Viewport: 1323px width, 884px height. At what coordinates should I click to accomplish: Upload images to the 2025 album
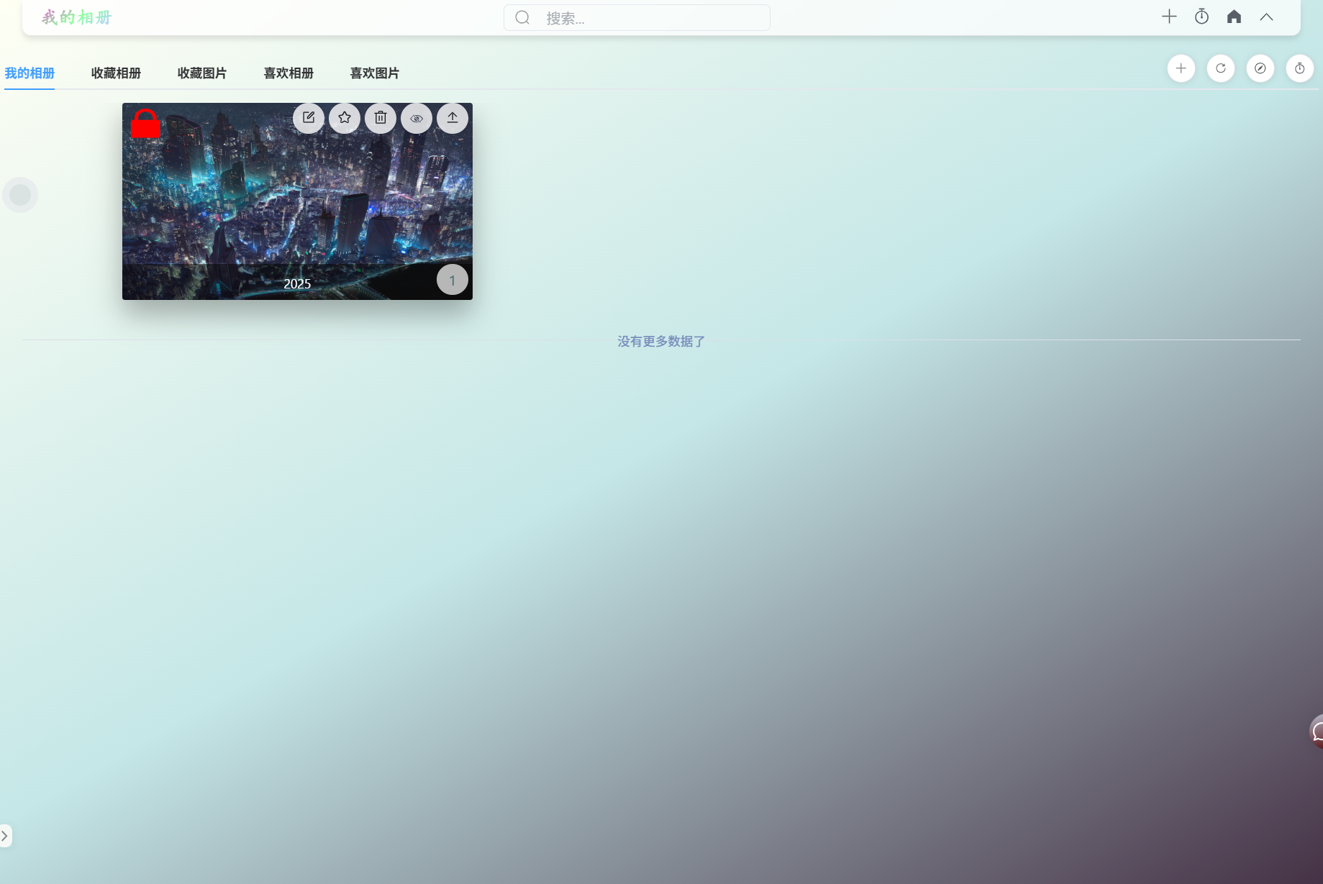coord(453,118)
